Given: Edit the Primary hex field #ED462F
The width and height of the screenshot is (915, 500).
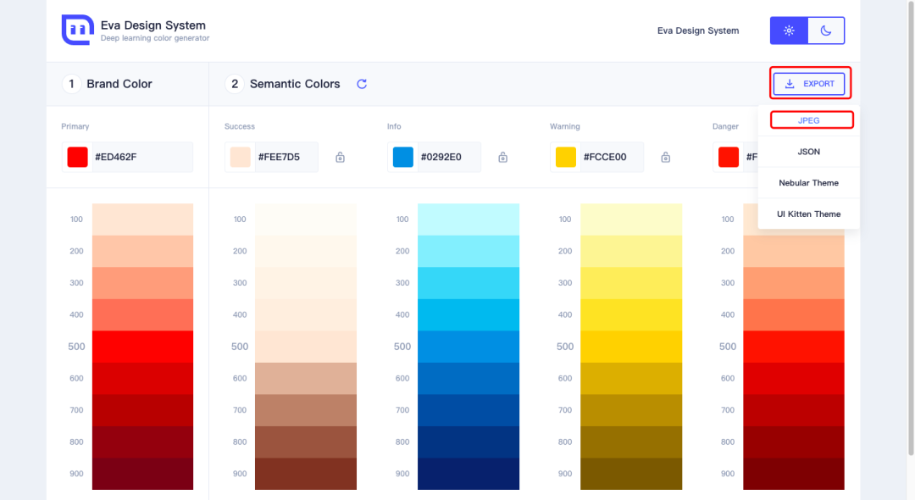Looking at the screenshot, I should 140,157.
